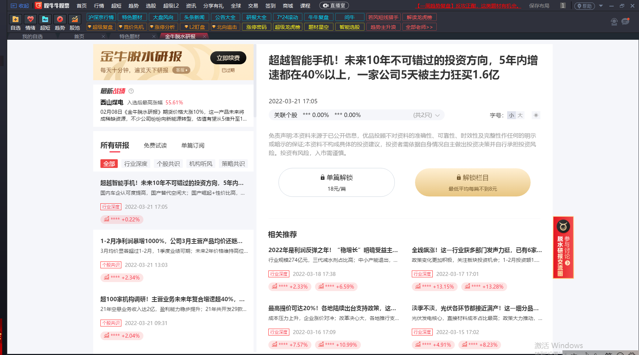Open recommended article 淡季不淡，光伏各环节
Viewport: 639px width, 355px height.
475,308
